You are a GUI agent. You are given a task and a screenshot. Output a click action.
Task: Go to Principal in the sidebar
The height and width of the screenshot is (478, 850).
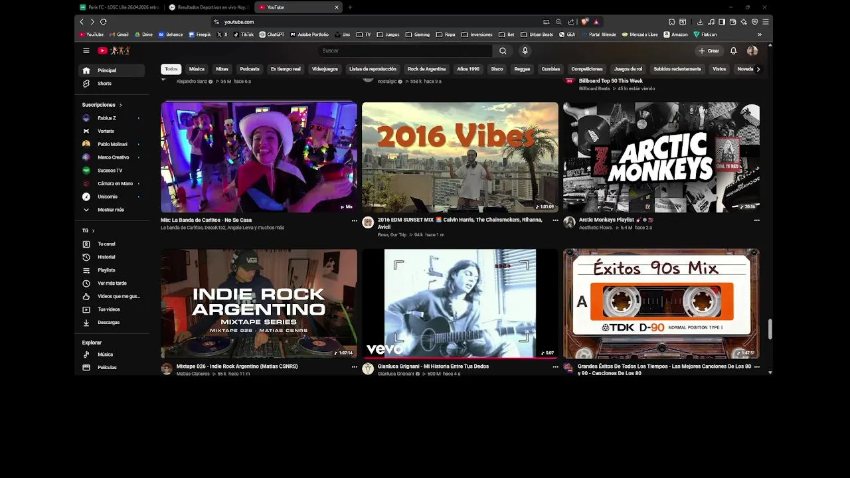[x=112, y=70]
